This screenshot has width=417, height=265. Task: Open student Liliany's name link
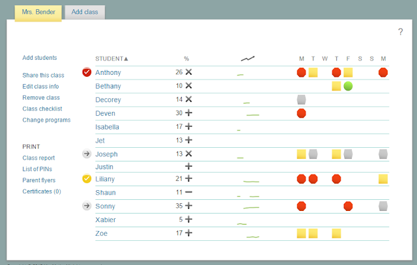(x=105, y=179)
